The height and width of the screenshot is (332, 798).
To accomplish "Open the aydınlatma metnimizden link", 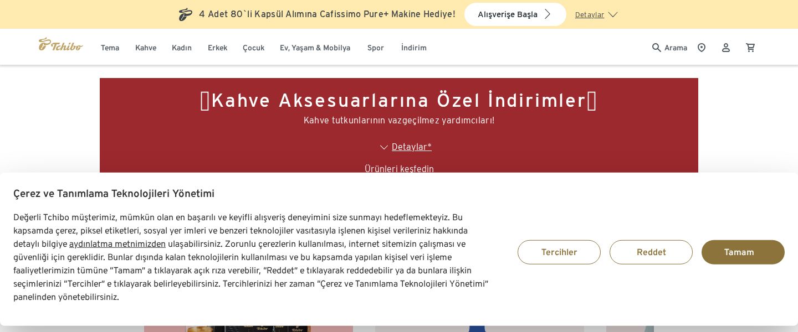I will (x=117, y=244).
